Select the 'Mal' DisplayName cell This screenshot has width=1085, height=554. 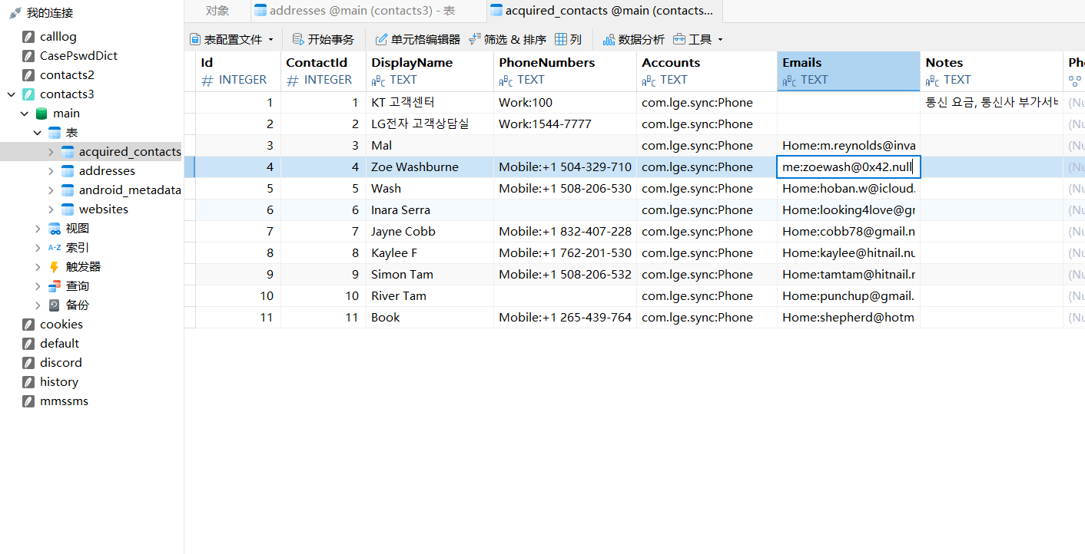pyautogui.click(x=430, y=146)
